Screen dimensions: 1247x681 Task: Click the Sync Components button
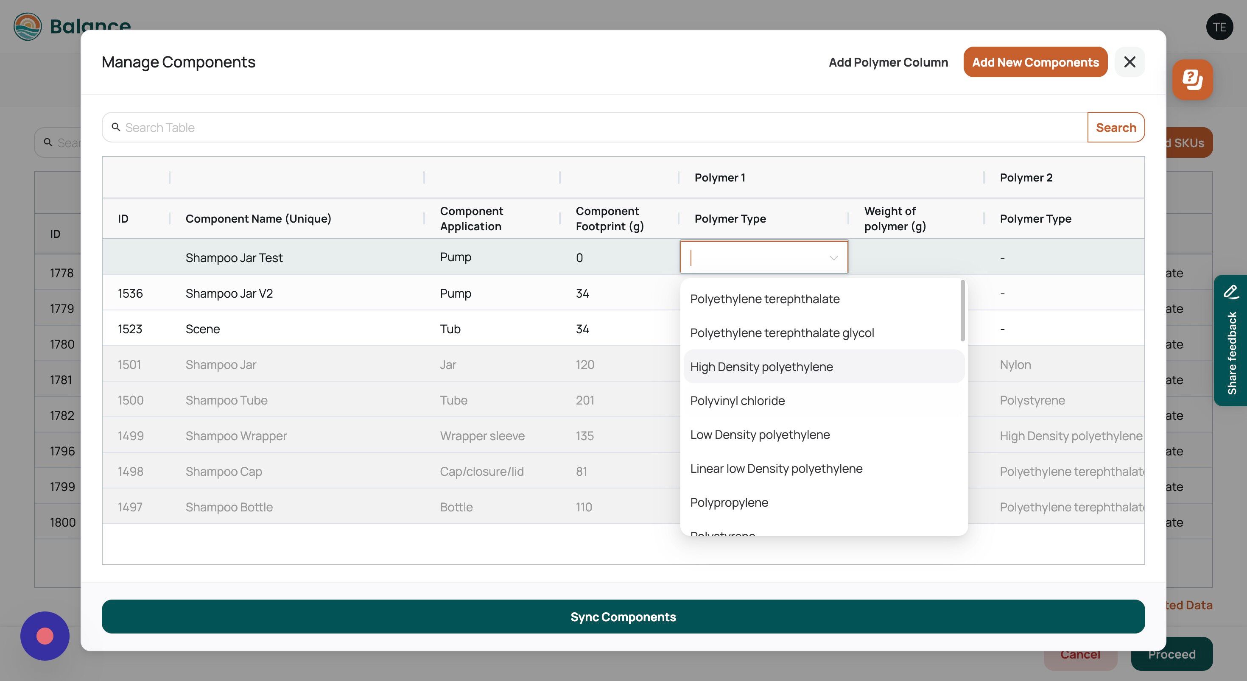tap(623, 617)
